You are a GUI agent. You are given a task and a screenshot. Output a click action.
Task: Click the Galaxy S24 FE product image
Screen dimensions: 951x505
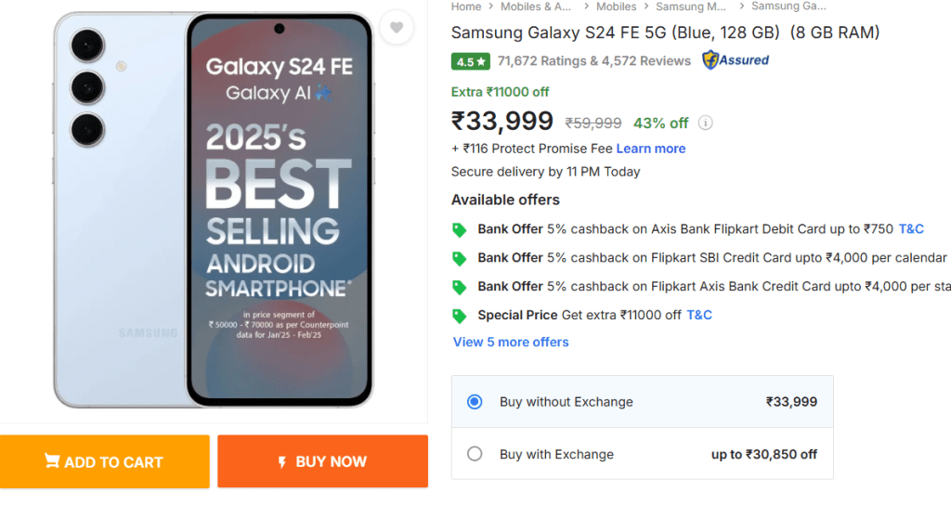214,211
